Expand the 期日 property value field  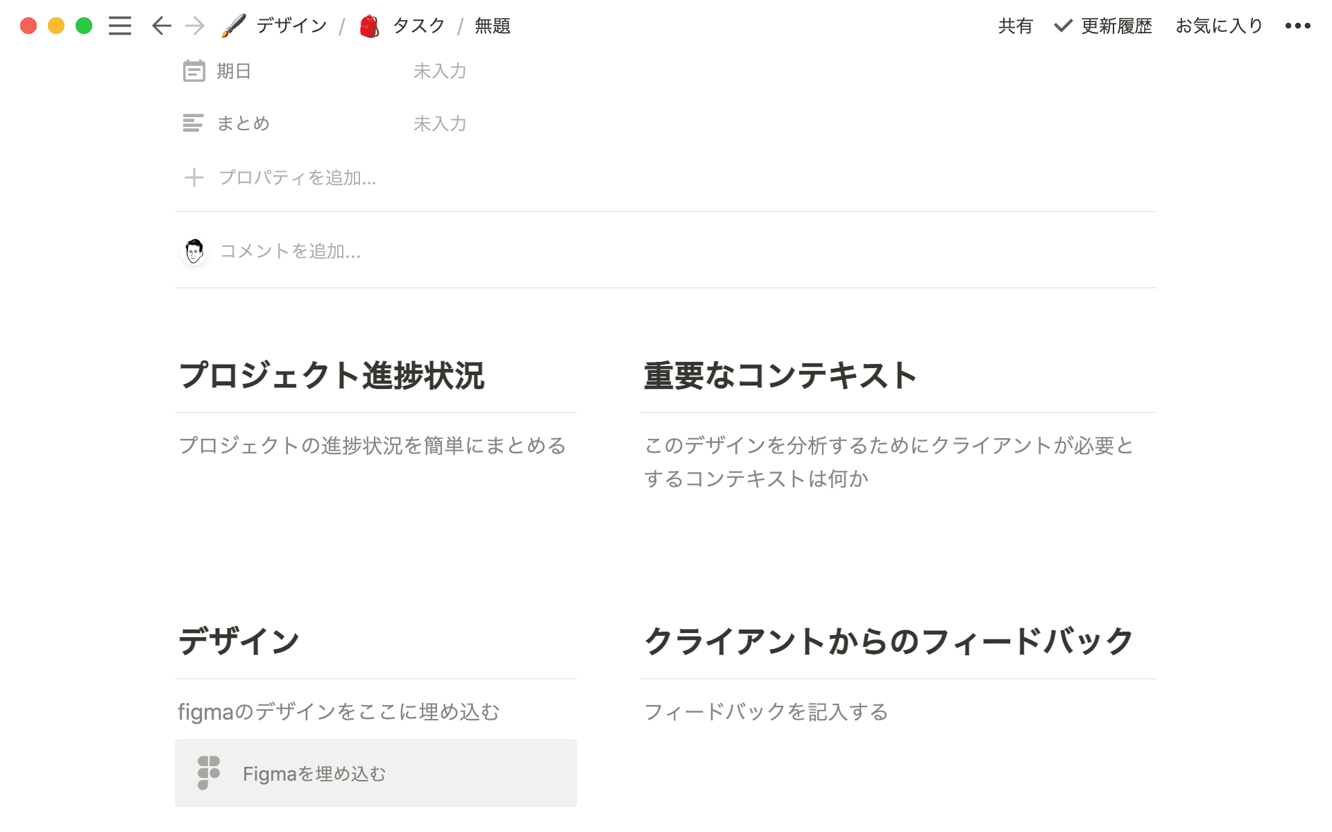tap(440, 70)
